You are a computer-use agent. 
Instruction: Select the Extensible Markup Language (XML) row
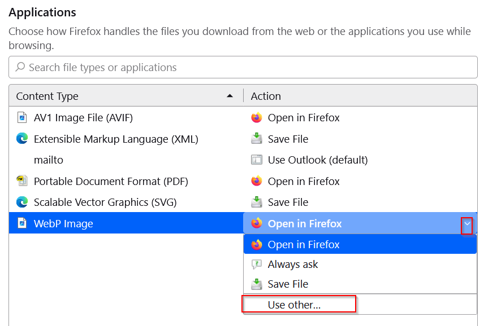click(243, 139)
